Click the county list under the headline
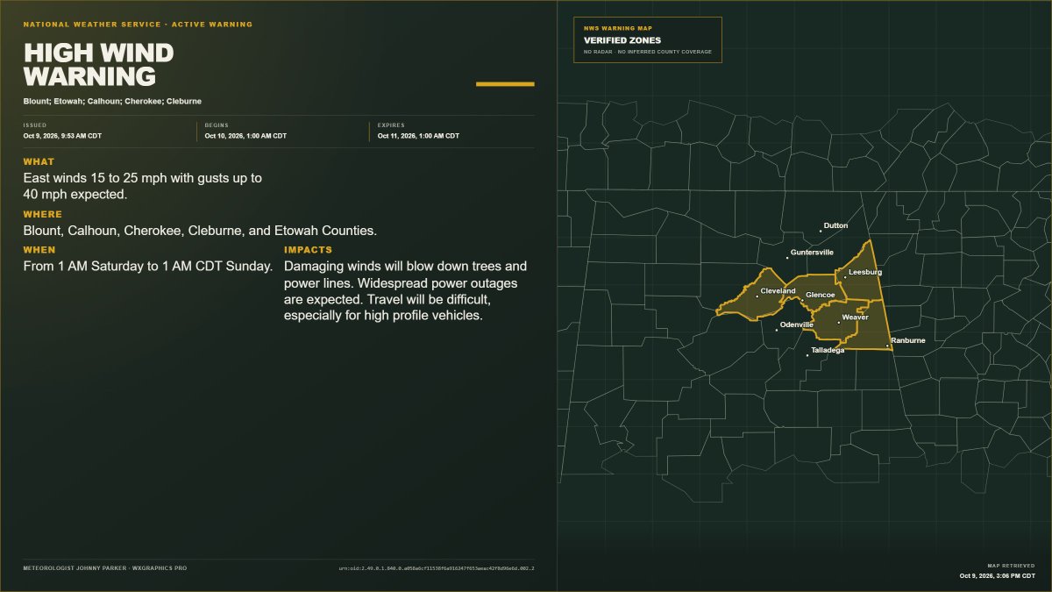Image resolution: width=1052 pixels, height=592 pixels. tap(112, 102)
